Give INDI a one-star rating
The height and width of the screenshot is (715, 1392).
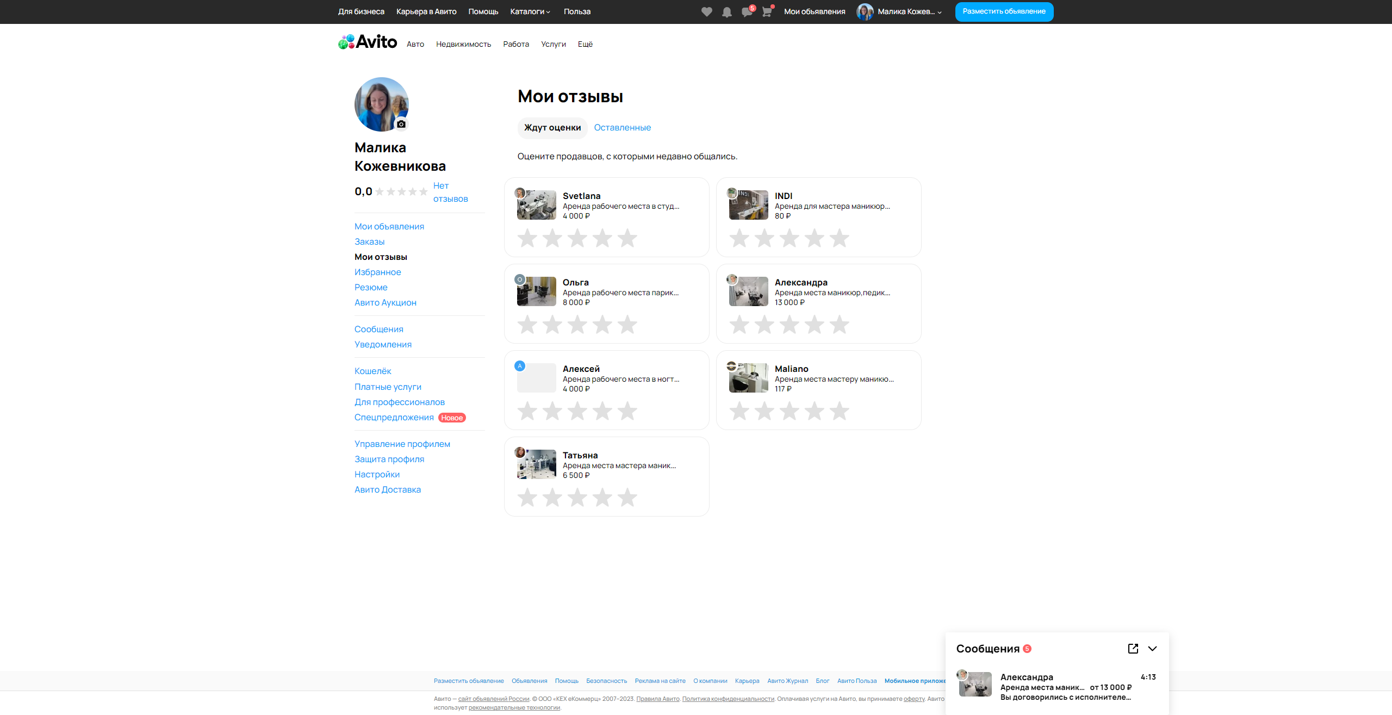739,238
